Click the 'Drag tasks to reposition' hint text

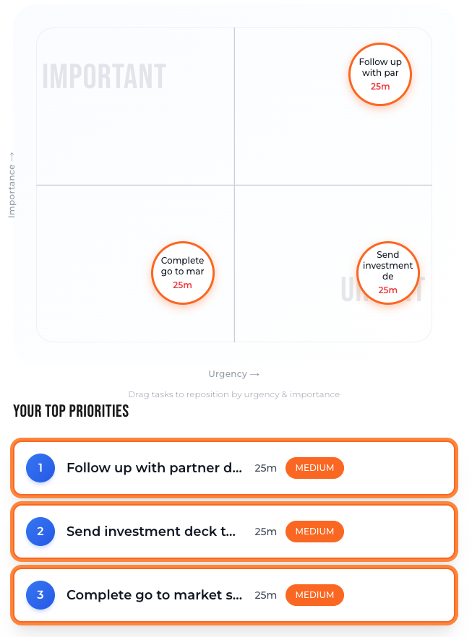pos(233,394)
